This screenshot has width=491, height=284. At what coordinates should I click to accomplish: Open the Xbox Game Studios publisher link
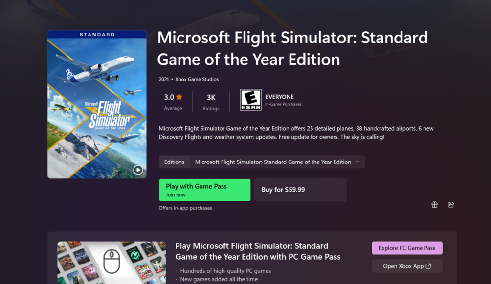click(x=197, y=79)
